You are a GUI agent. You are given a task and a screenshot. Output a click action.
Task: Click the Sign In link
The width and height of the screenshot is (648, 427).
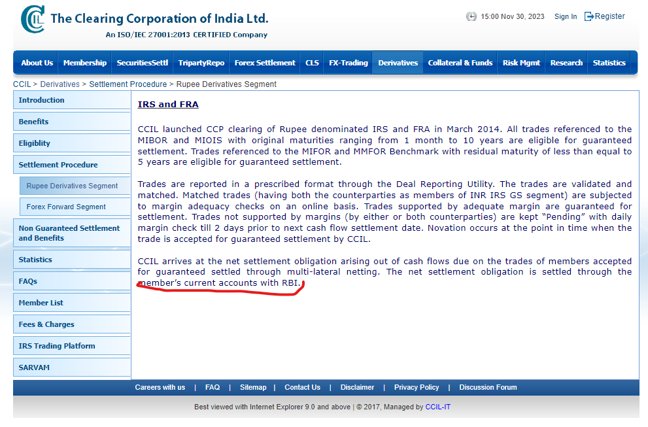[566, 16]
